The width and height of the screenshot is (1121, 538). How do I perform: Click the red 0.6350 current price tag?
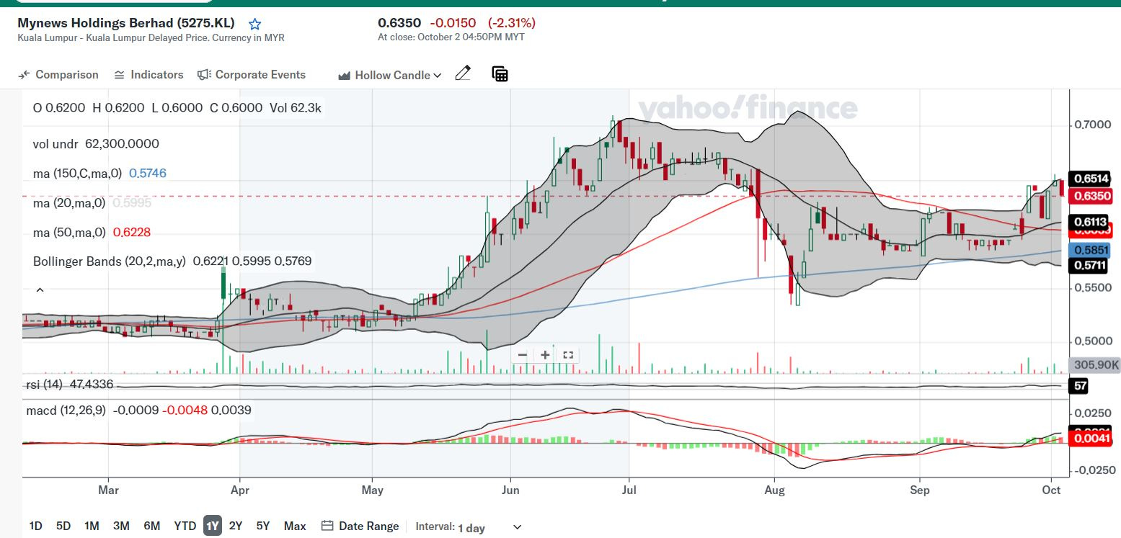pos(1091,196)
